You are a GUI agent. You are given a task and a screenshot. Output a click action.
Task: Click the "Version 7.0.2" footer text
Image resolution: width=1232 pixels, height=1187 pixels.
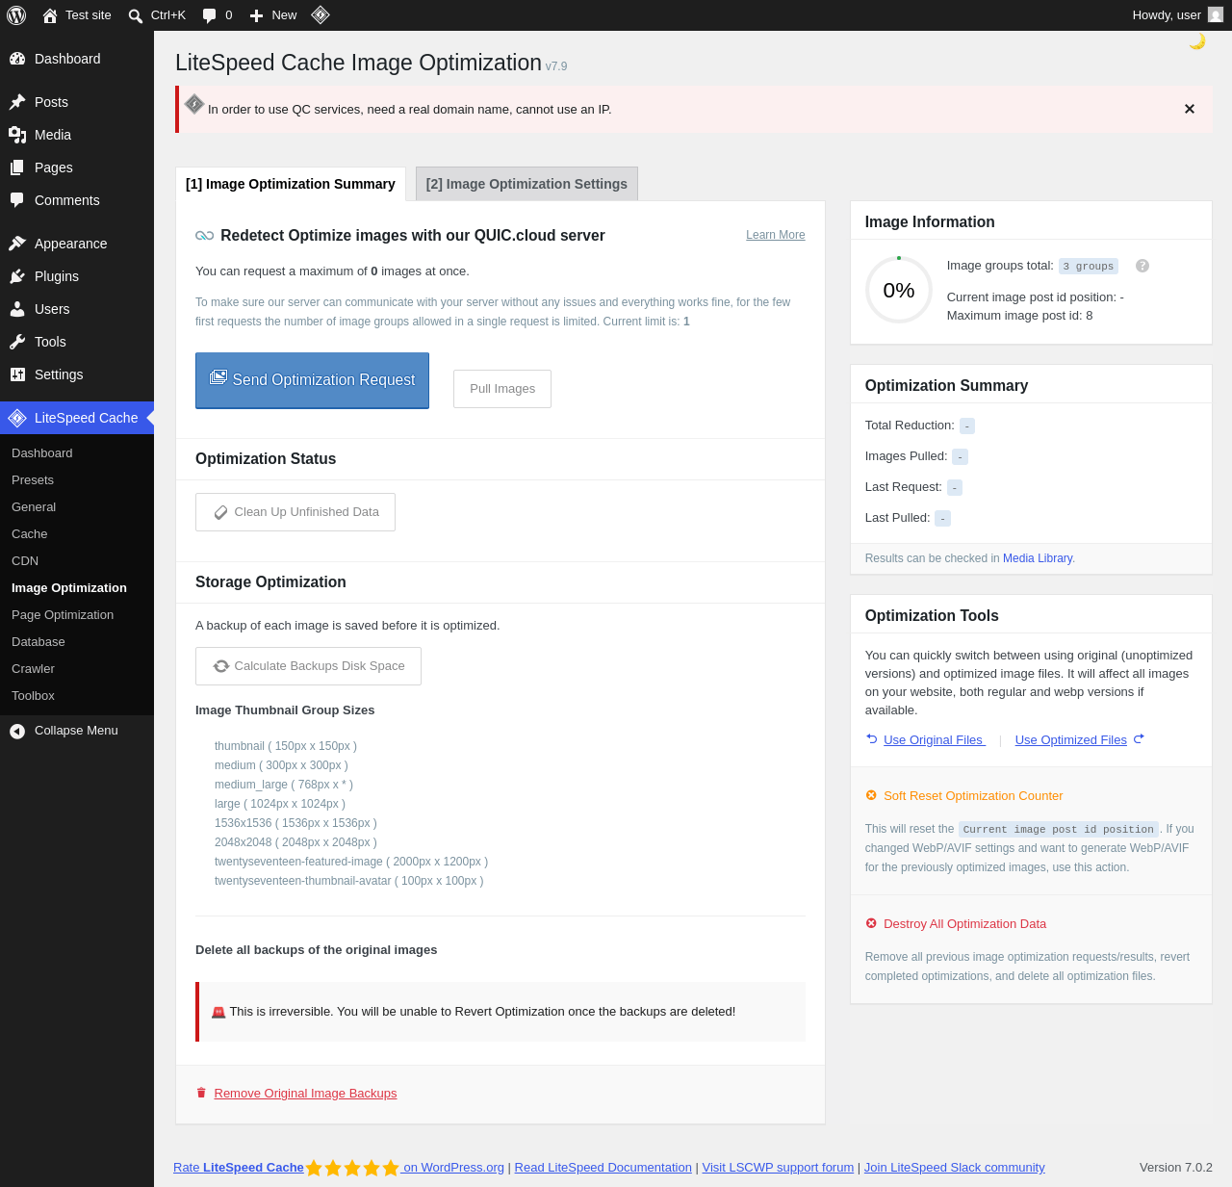pos(1176,1168)
